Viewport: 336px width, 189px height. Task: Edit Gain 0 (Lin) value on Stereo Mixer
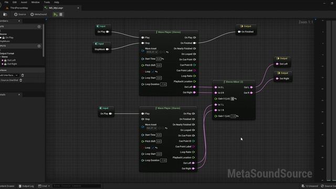click(x=232, y=99)
